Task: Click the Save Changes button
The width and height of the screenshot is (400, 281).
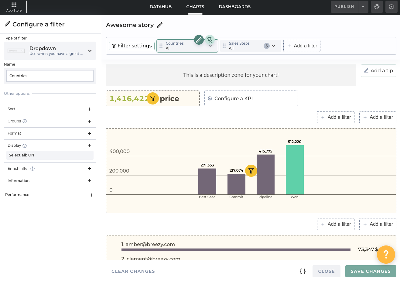Action: pos(371,271)
